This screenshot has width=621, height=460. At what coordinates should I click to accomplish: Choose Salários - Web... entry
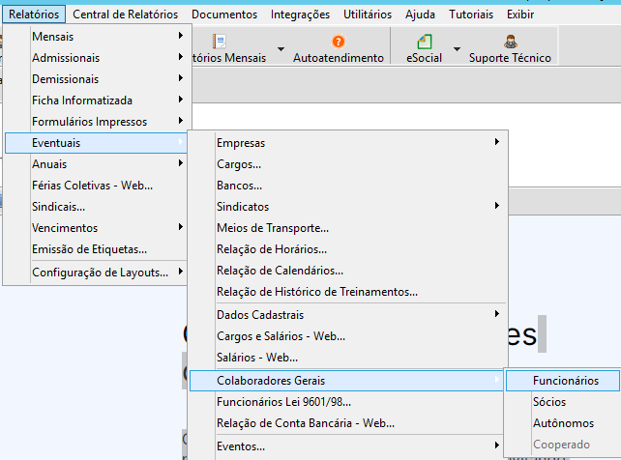click(347, 358)
